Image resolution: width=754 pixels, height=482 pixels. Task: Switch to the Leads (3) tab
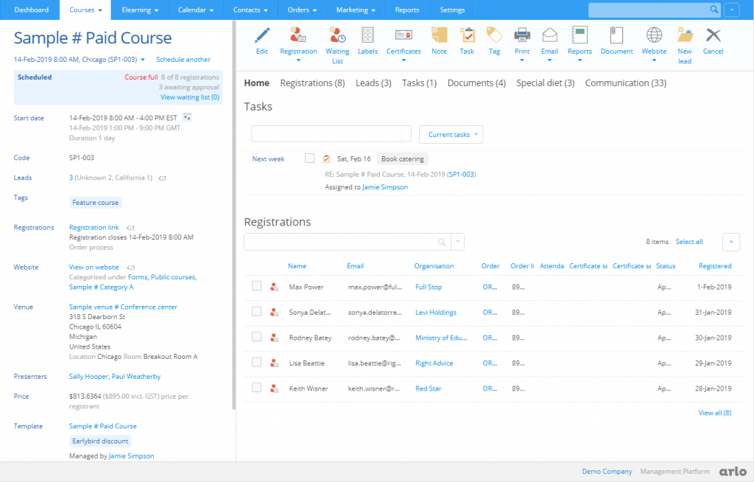pos(373,83)
